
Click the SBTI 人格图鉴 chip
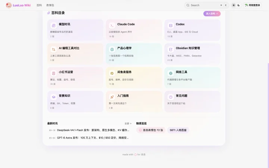(x=178, y=130)
